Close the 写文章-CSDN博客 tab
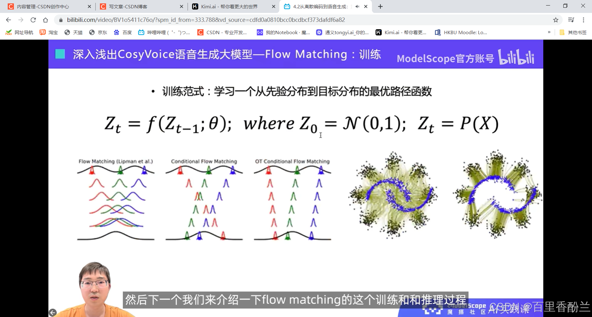Image resolution: width=592 pixels, height=317 pixels. click(x=181, y=6)
